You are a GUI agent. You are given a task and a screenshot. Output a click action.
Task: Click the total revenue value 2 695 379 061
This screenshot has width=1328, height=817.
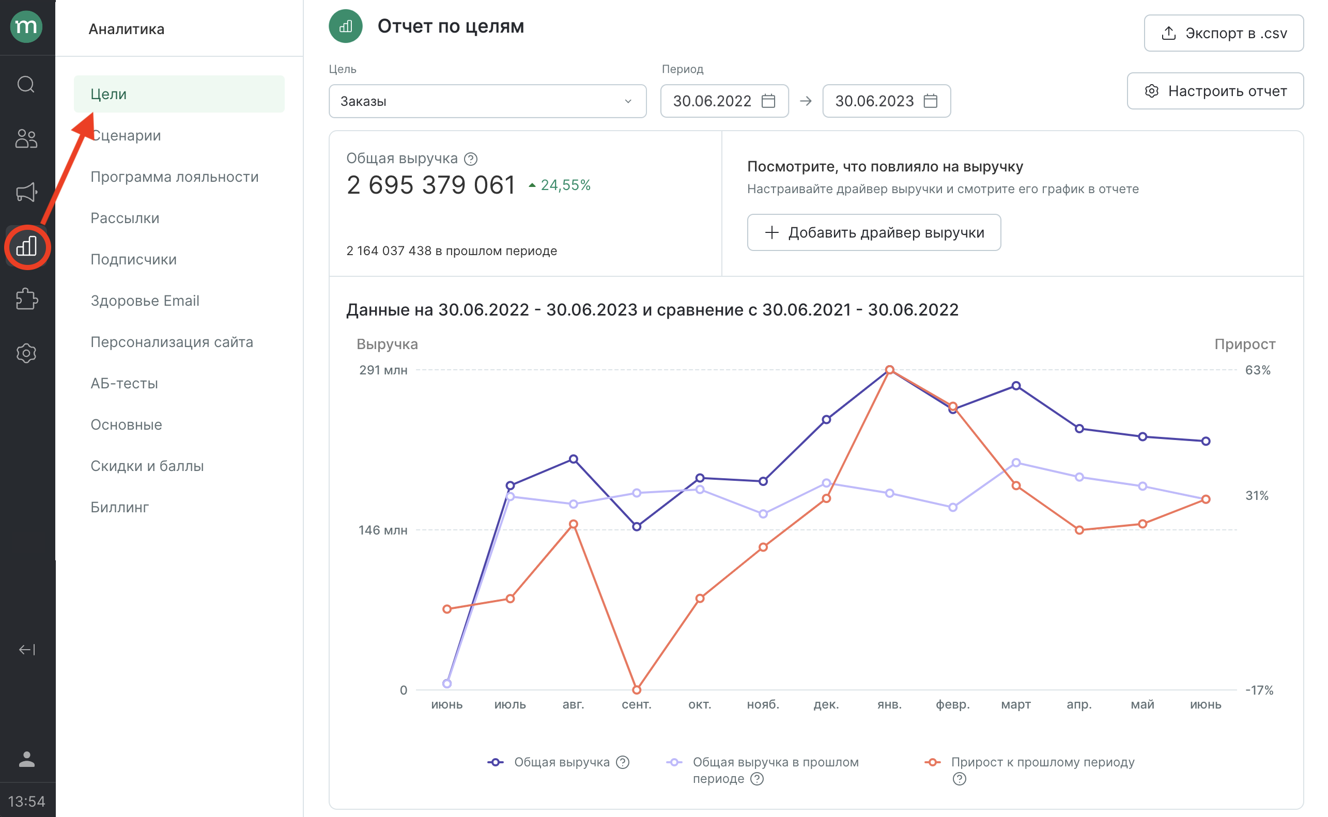(431, 185)
